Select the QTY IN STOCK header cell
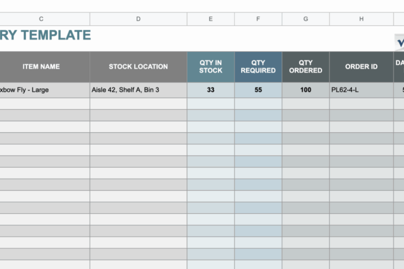This screenshot has height=269, width=404. 210,66
